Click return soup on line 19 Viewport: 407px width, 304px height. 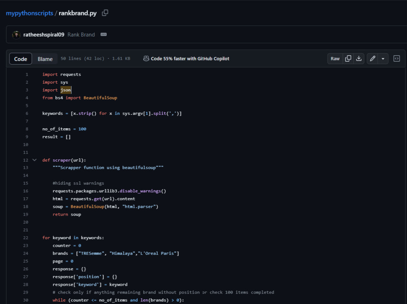(x=67, y=214)
